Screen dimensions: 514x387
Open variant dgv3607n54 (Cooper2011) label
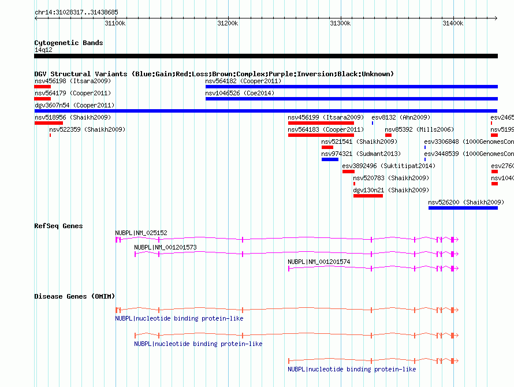coord(75,105)
